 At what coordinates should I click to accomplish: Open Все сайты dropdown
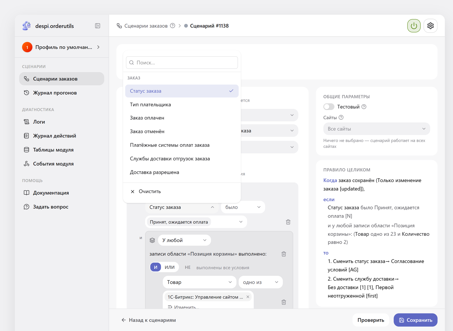tap(377, 129)
